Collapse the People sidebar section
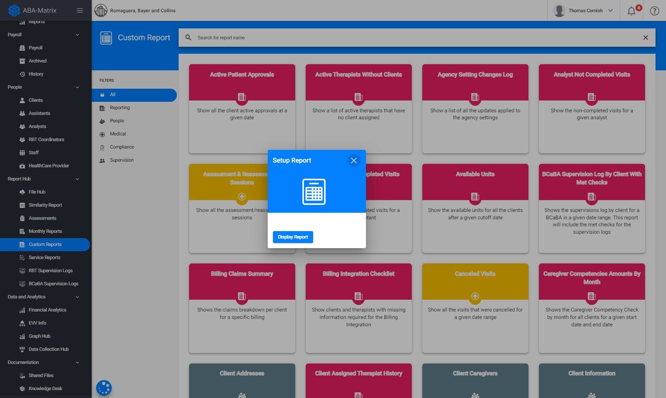 click(77, 87)
